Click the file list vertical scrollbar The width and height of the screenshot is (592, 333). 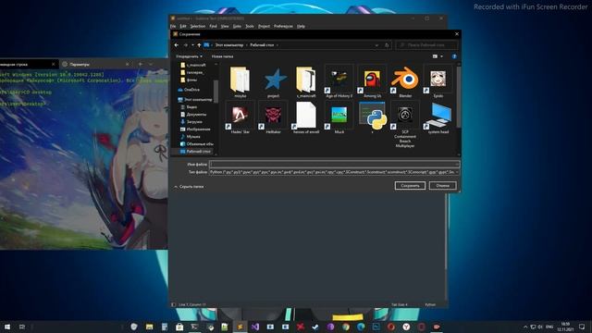coord(459,98)
